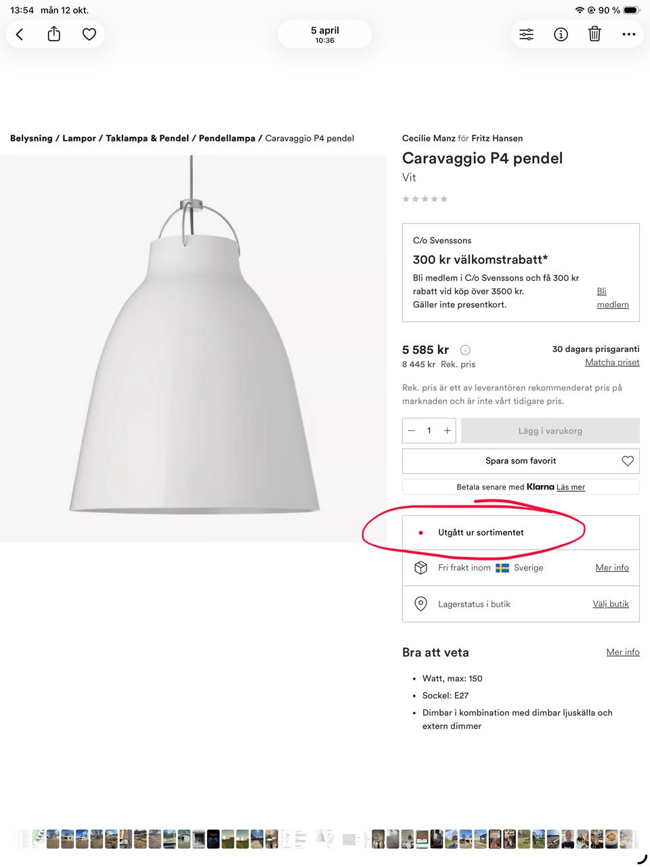Open the Bli medlem link
This screenshot has height=867, width=650.
[613, 298]
